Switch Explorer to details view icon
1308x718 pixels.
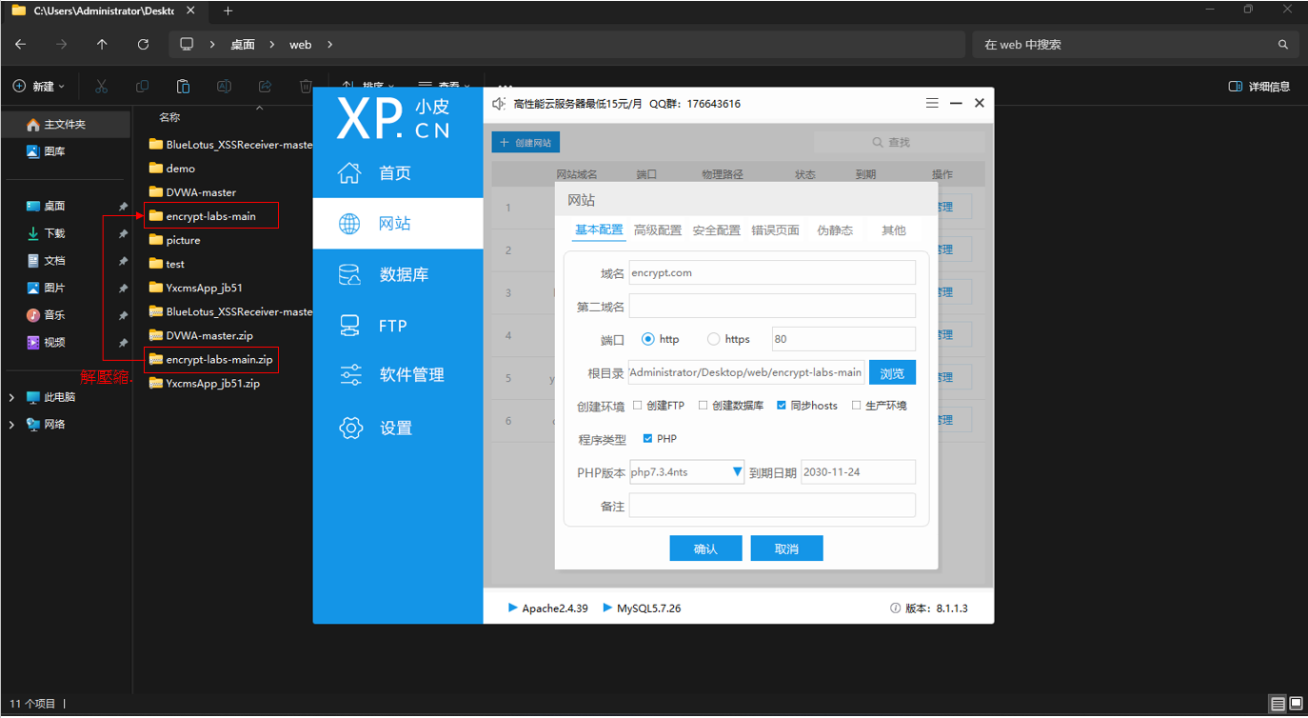[x=1278, y=704]
